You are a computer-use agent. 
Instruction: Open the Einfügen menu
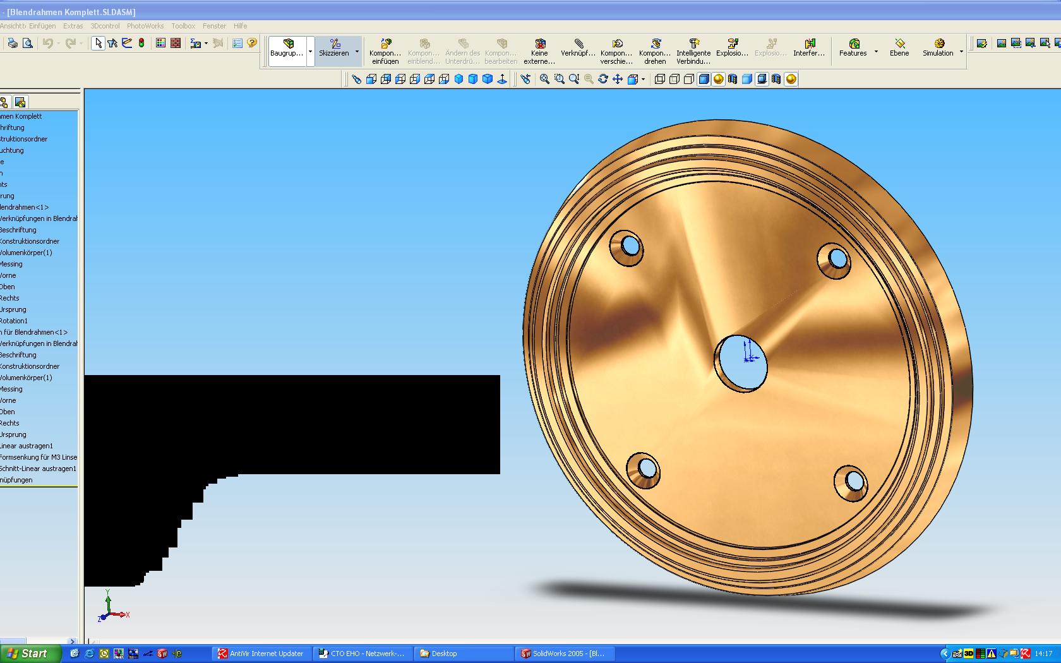[x=42, y=26]
